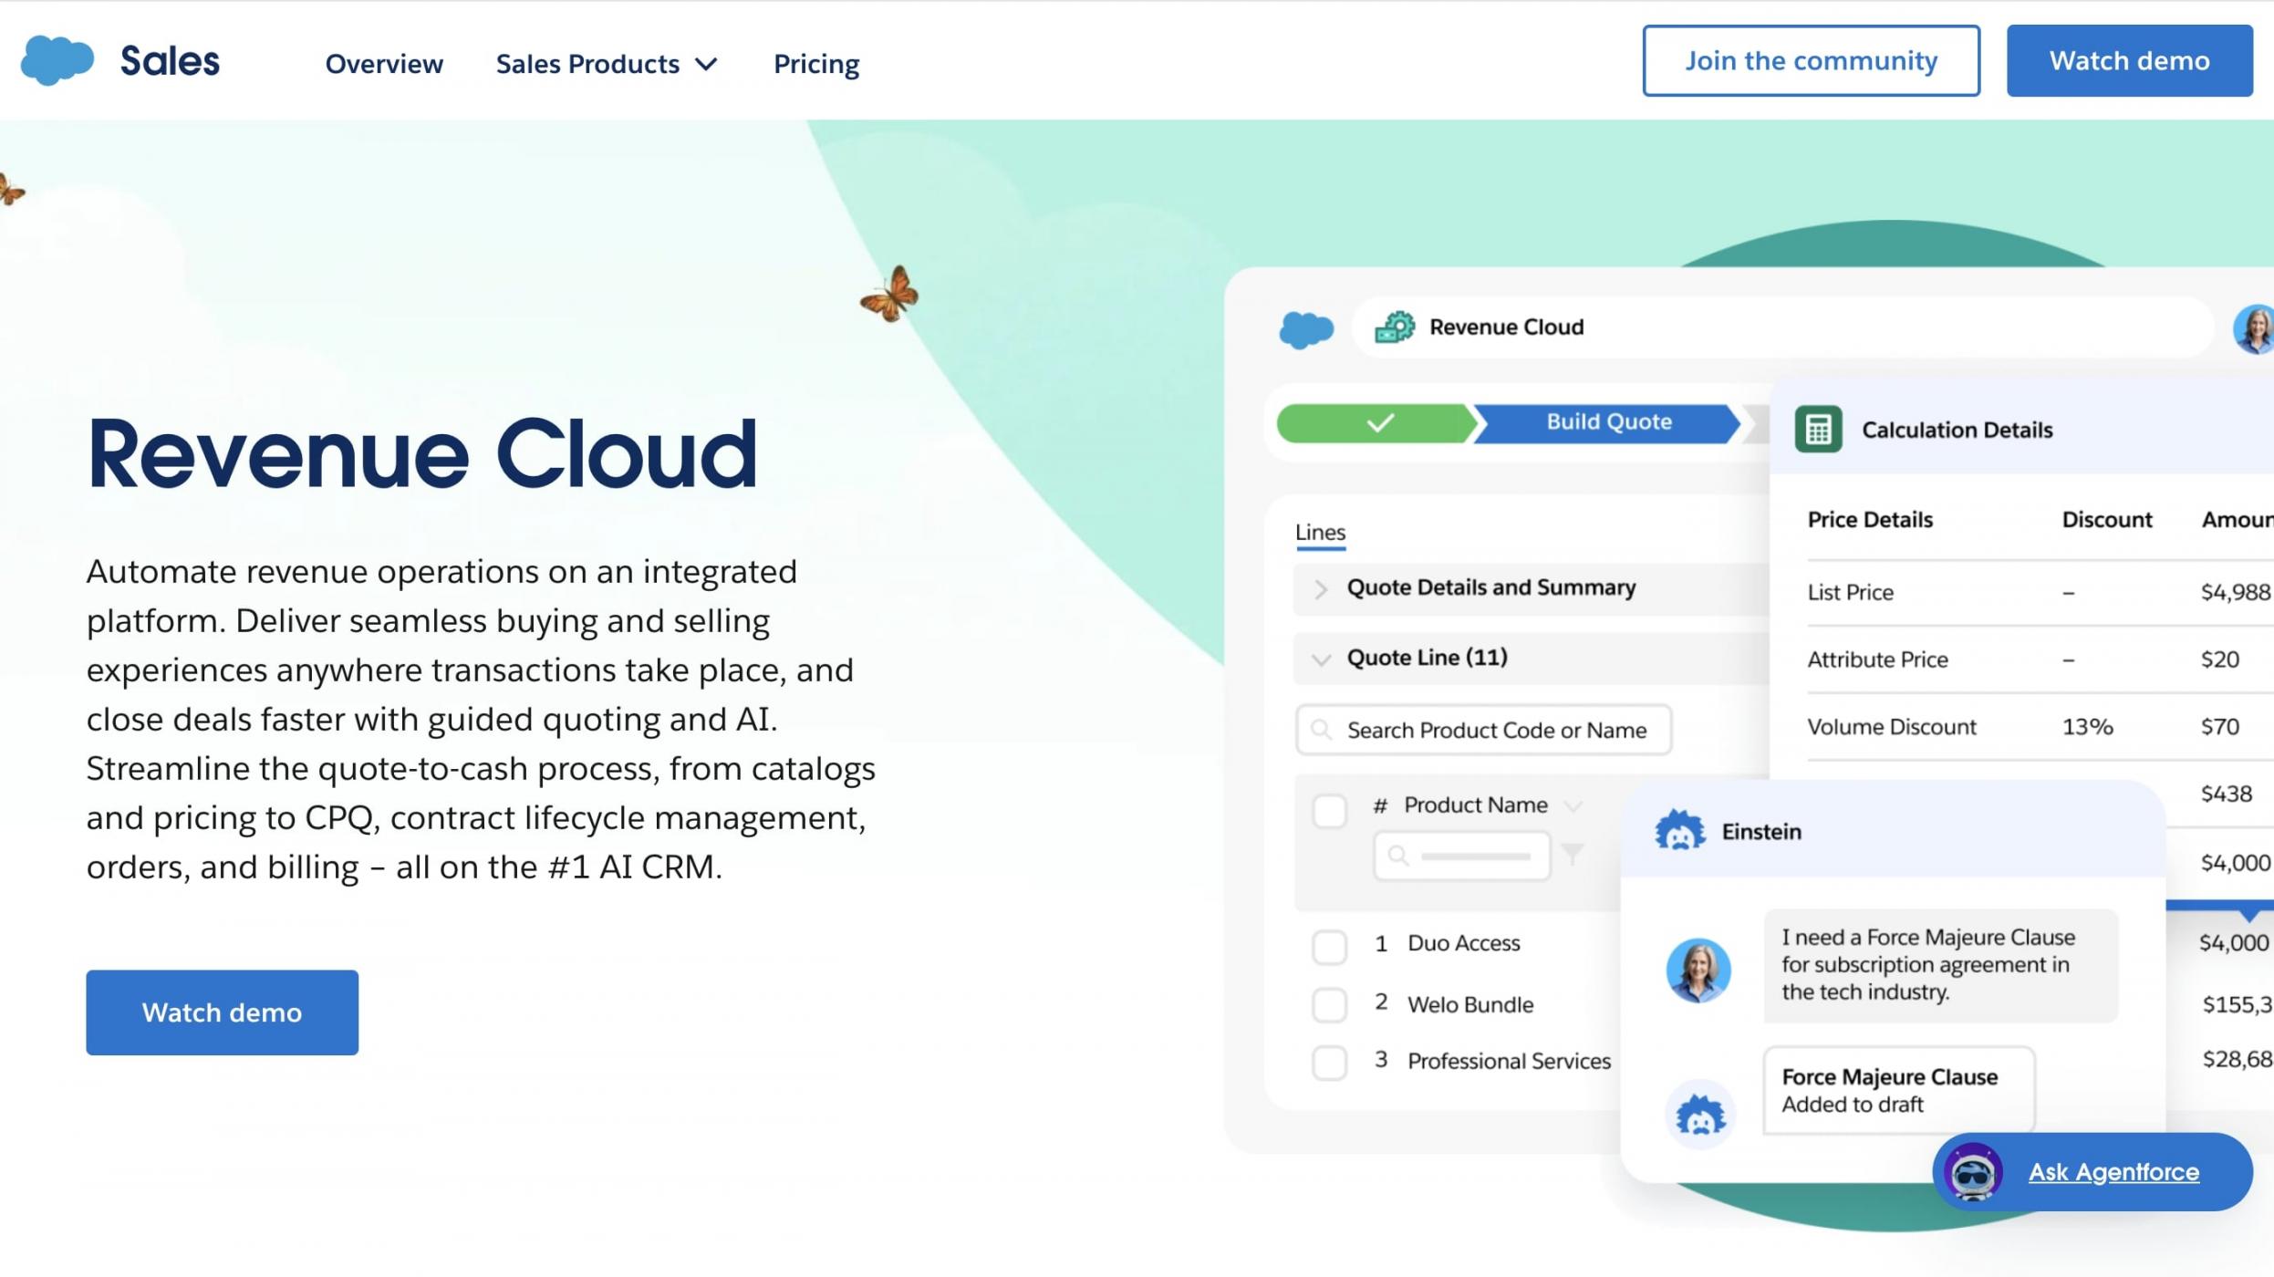Click the Force Majeure Clause added to draft card
This screenshot has height=1277, width=2274.
tap(1898, 1090)
